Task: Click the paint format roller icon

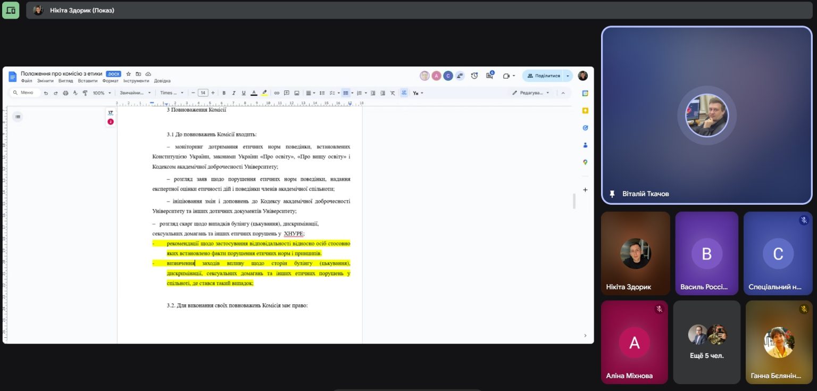Action: tap(85, 93)
